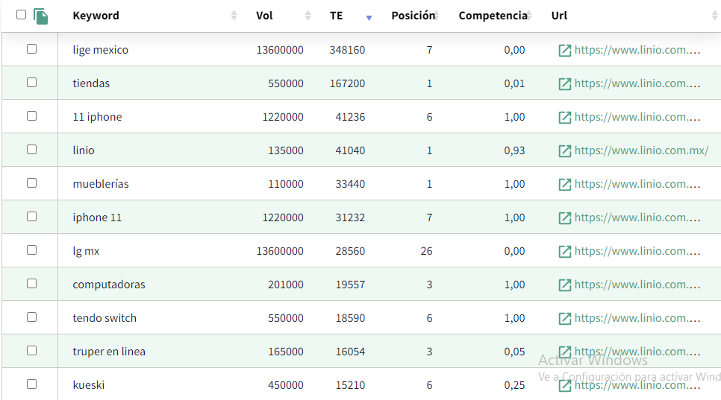
Task: Click Competencia value 0,93
Action: (514, 150)
